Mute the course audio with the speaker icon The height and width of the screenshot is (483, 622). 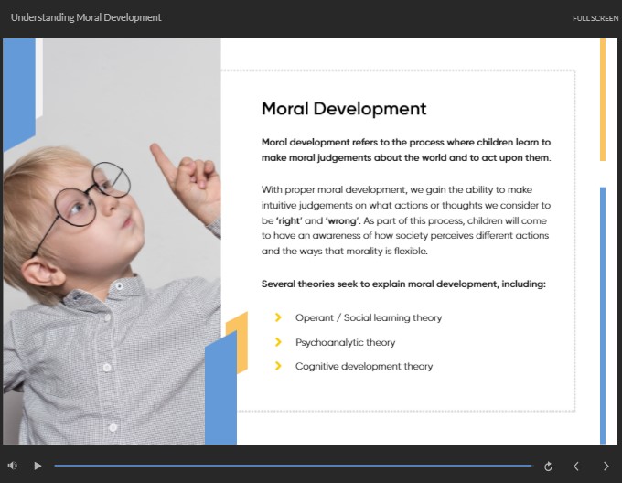pos(13,466)
